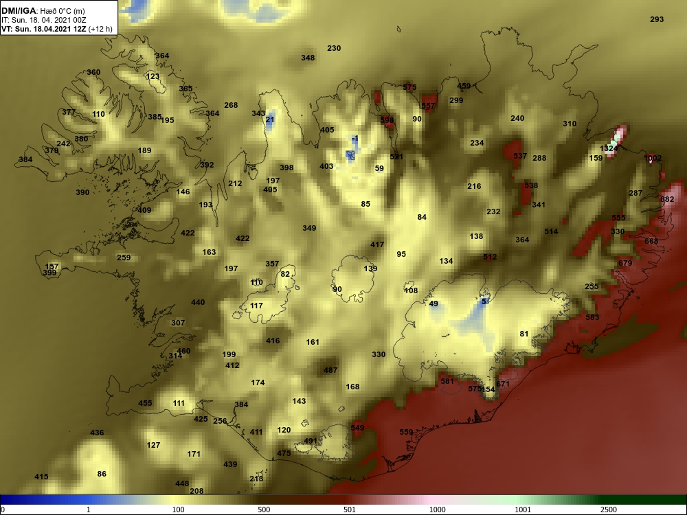Click the "2500" label on the legend
Screen dimensions: 687x515
click(x=608, y=510)
